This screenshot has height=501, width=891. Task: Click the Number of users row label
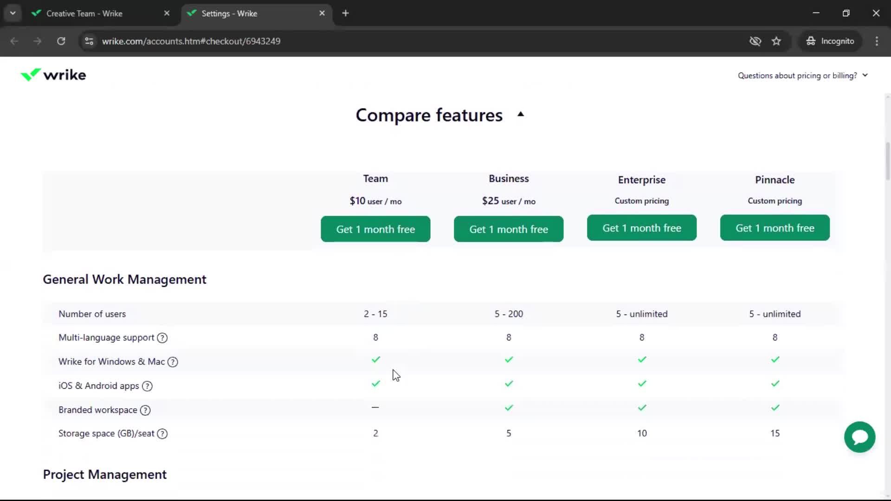[92, 314]
